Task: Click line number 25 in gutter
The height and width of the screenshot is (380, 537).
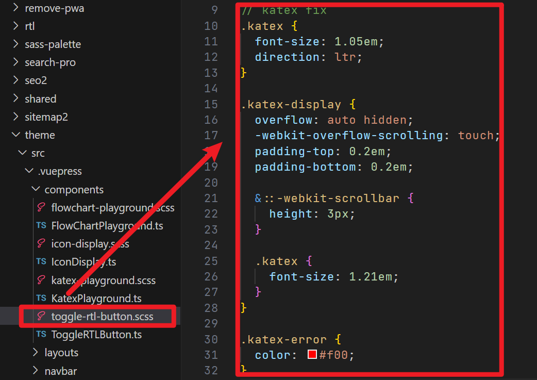Action: (211, 261)
